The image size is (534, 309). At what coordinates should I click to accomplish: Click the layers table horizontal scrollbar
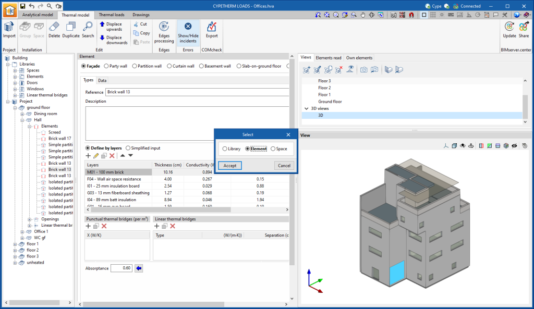coord(156,209)
